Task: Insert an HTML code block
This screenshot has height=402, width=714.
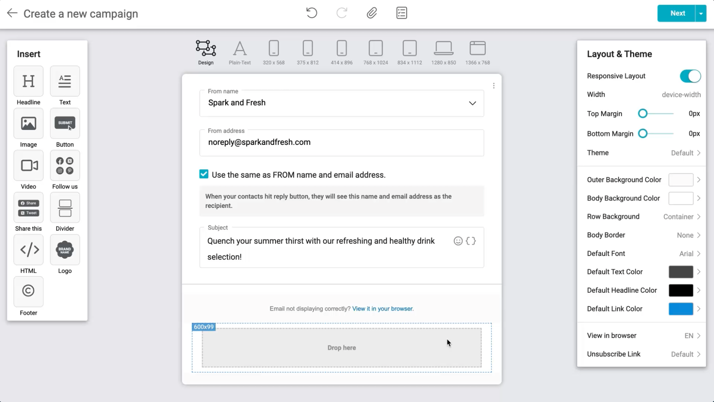Action: pos(28,250)
